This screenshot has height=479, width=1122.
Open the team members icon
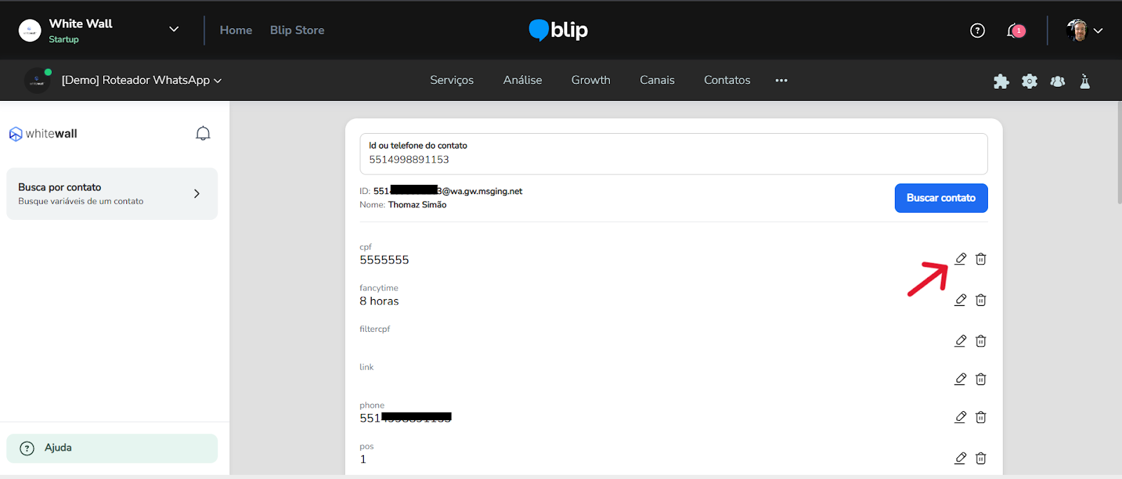[x=1057, y=81]
